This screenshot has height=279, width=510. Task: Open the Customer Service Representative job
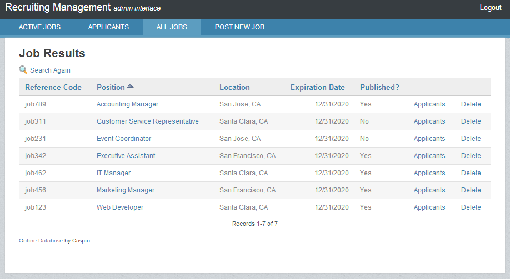click(x=147, y=121)
